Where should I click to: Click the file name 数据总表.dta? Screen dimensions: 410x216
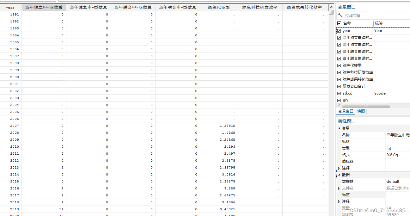point(398,188)
